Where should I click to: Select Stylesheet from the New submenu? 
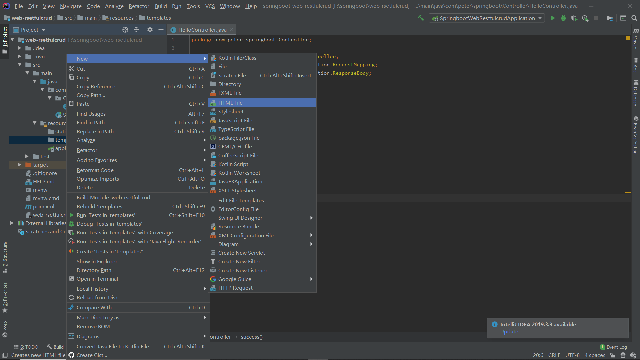(231, 111)
